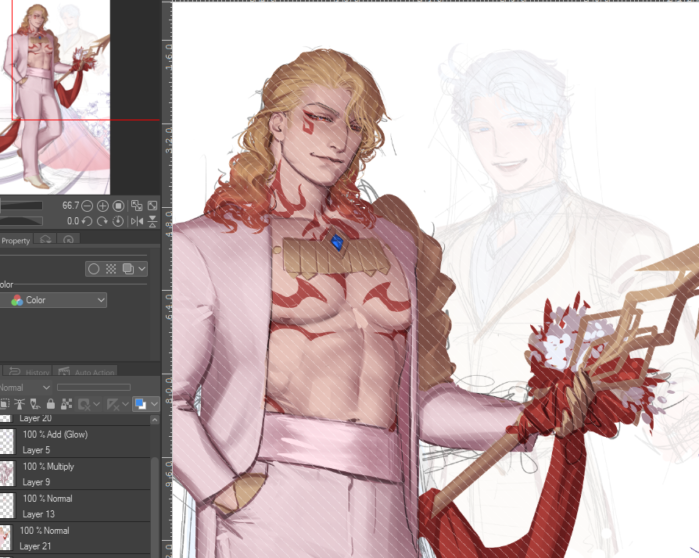Switch to the History tab
The width and height of the screenshot is (699, 558).
pyautogui.click(x=28, y=372)
